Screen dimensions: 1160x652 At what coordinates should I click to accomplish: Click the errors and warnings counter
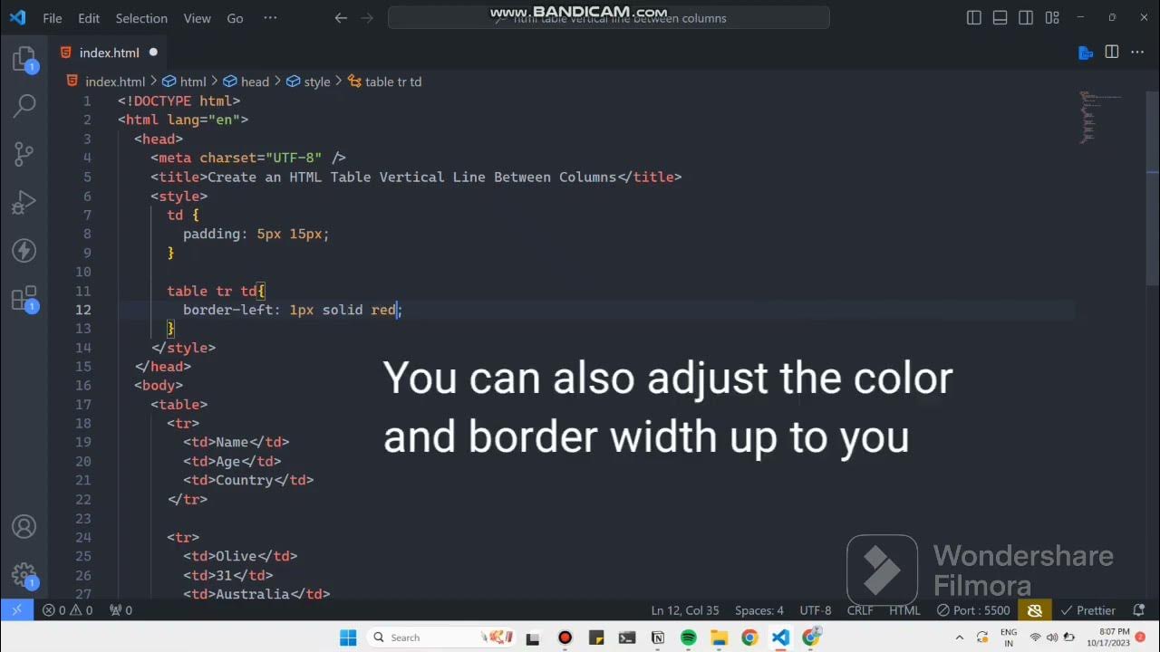67,610
